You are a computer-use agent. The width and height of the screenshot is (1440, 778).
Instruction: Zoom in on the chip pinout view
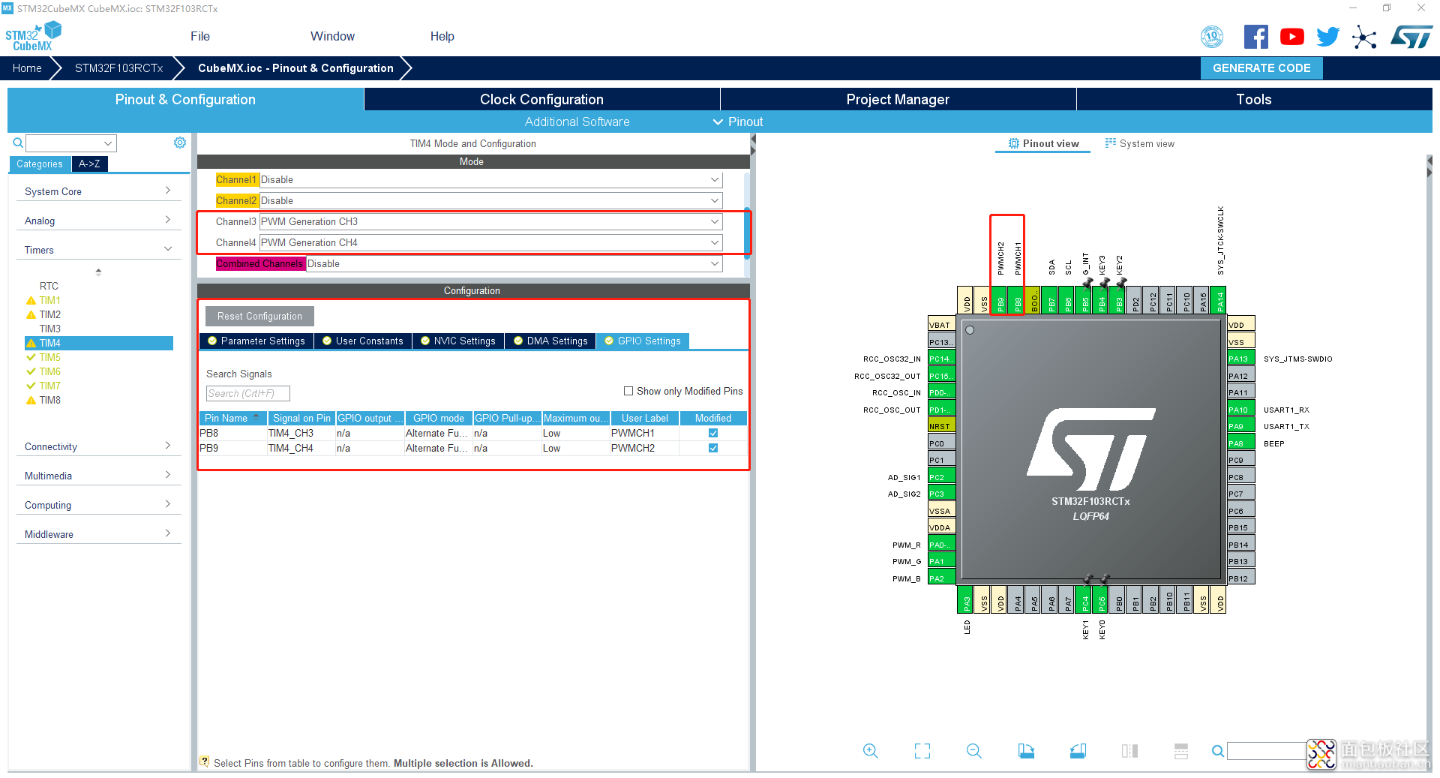pyautogui.click(x=870, y=751)
